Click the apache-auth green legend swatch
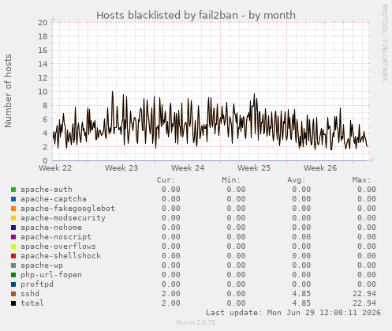 (x=13, y=190)
